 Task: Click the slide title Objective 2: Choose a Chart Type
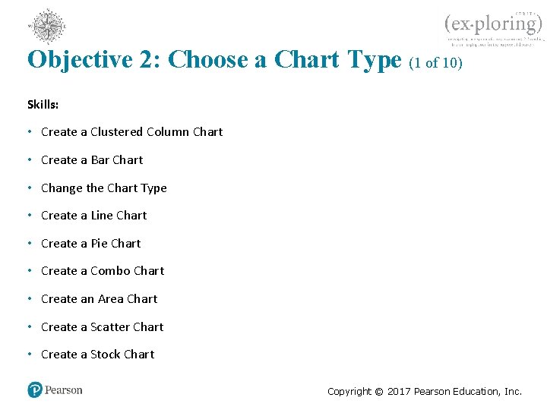point(213,60)
